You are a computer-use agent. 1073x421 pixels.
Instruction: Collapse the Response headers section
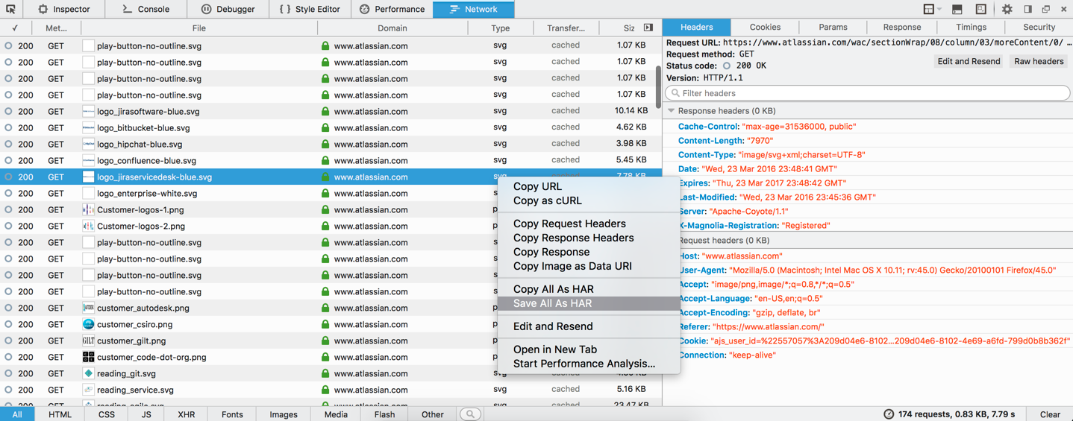(x=672, y=111)
